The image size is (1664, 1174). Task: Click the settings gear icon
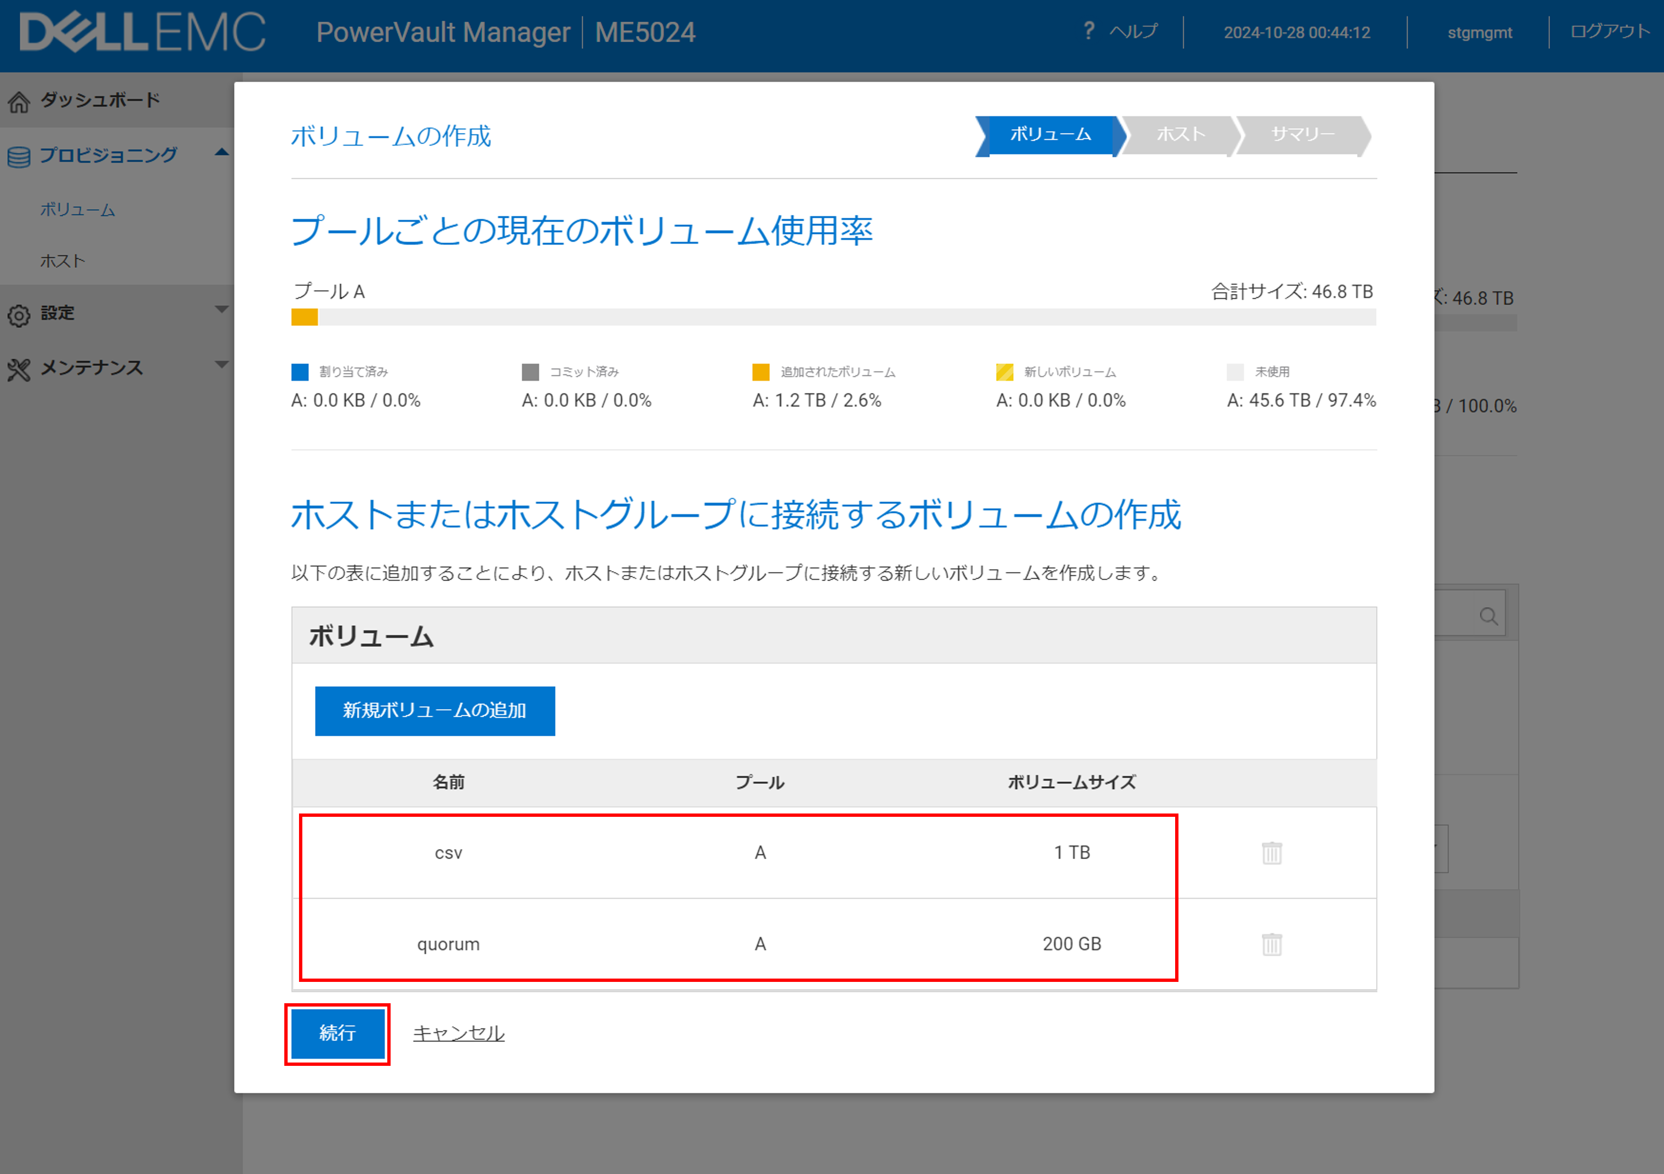click(x=19, y=315)
